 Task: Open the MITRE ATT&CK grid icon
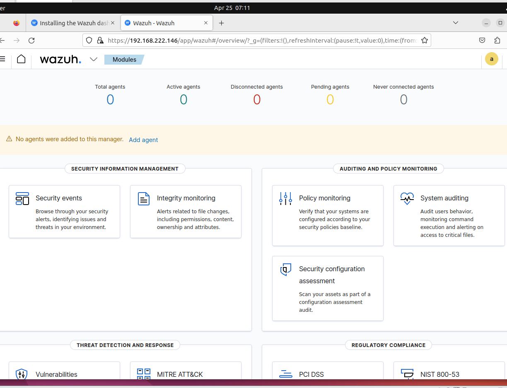tap(144, 374)
